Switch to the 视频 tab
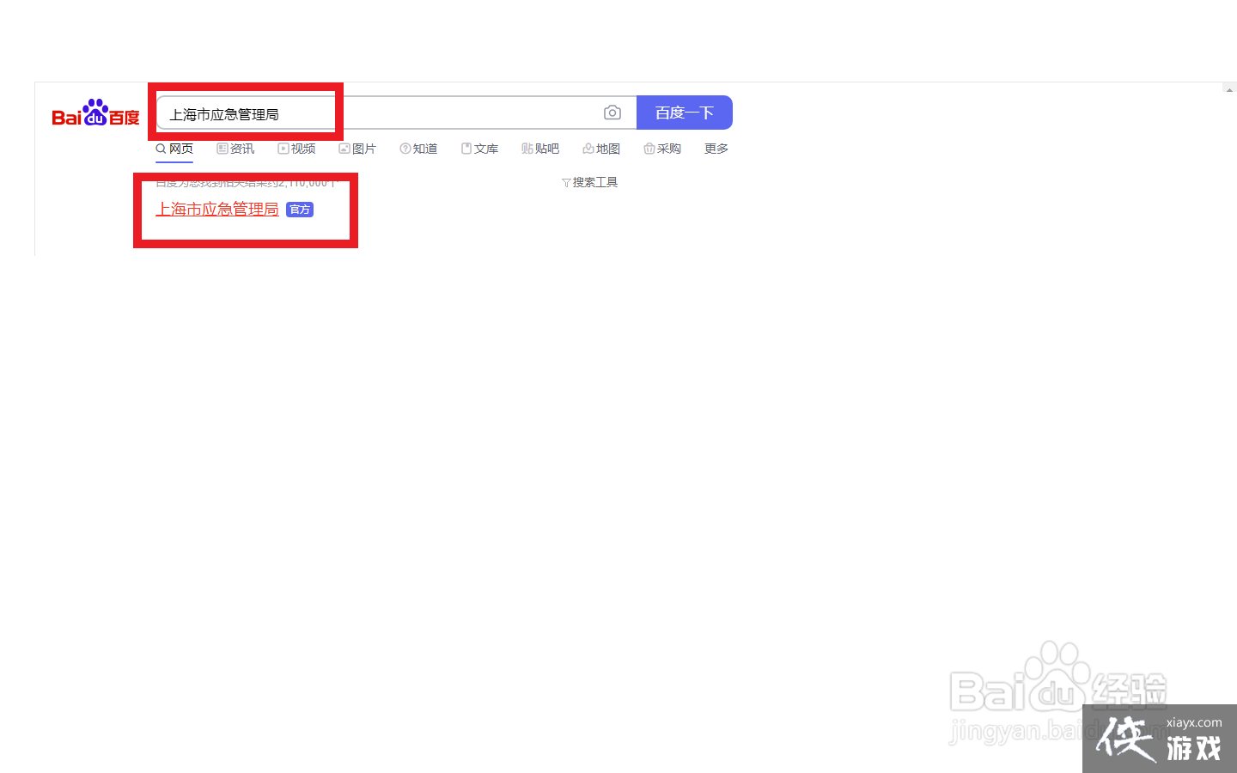This screenshot has height=773, width=1237. point(296,149)
